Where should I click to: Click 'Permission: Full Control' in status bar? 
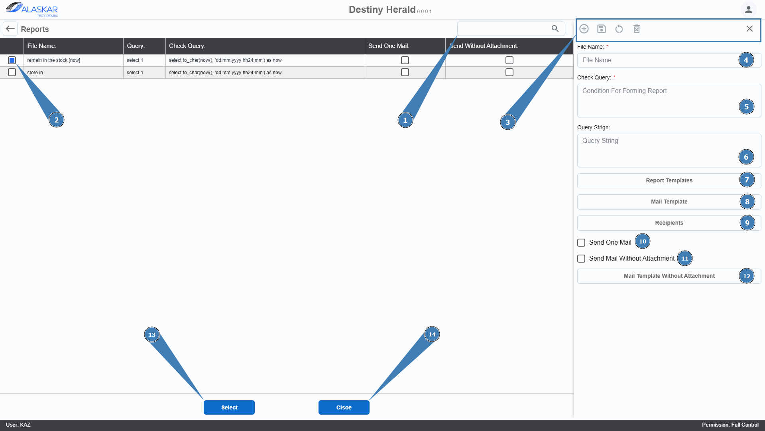click(x=730, y=425)
